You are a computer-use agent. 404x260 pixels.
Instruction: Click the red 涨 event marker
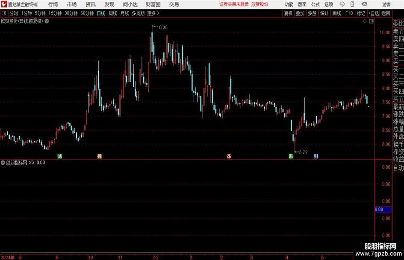(229, 156)
